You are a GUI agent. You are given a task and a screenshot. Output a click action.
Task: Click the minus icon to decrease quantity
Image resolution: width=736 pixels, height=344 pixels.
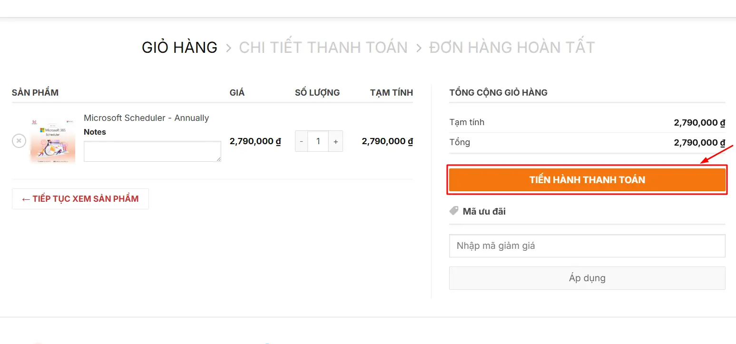(x=301, y=141)
